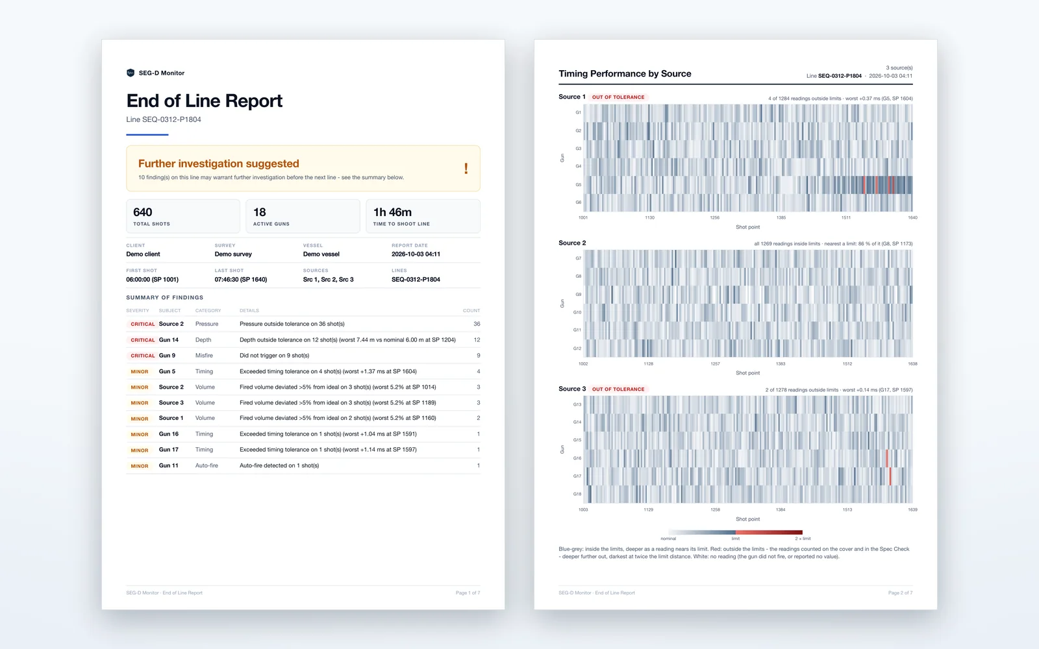
Task: Select the Further investigation suggested heading
Action: (219, 164)
